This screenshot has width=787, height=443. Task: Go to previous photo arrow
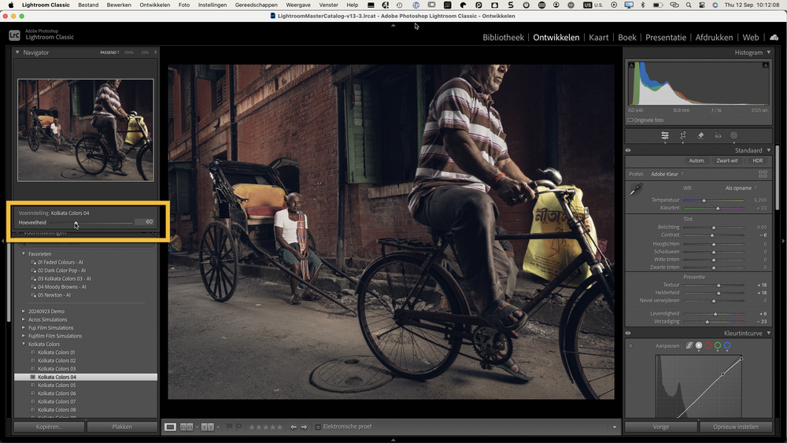point(293,427)
